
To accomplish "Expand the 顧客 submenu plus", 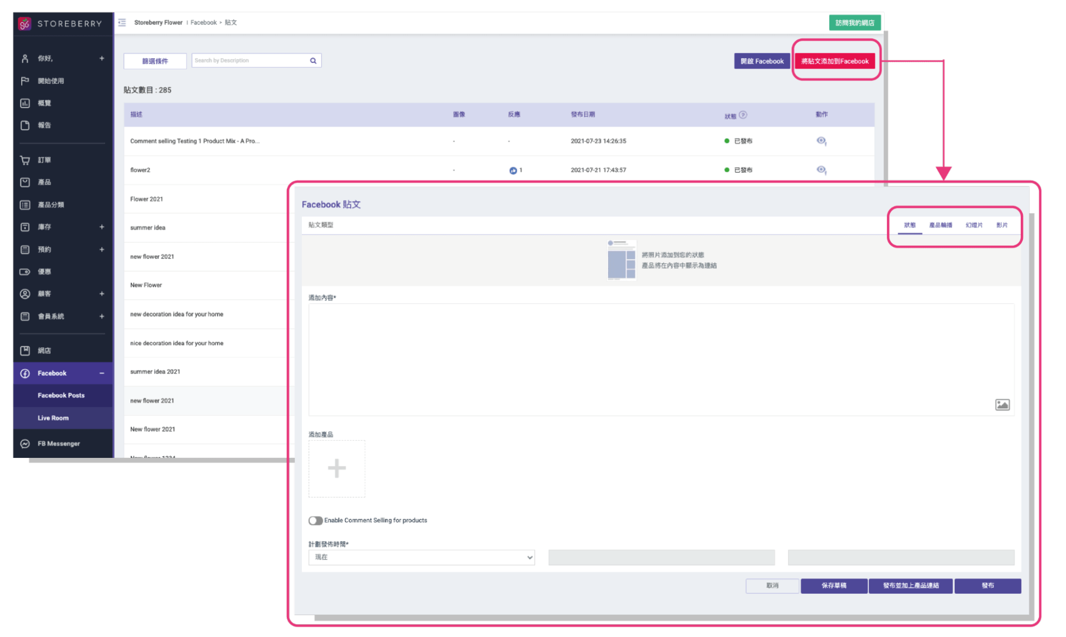I will (101, 294).
